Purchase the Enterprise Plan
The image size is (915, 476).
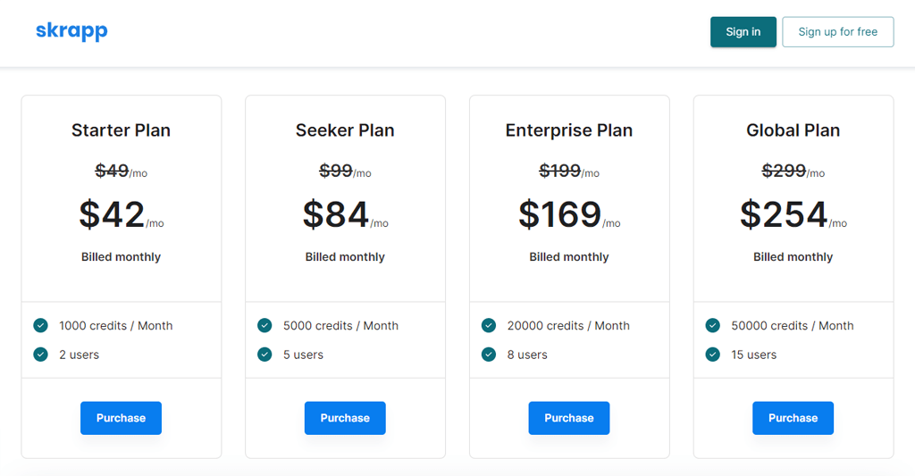click(568, 418)
